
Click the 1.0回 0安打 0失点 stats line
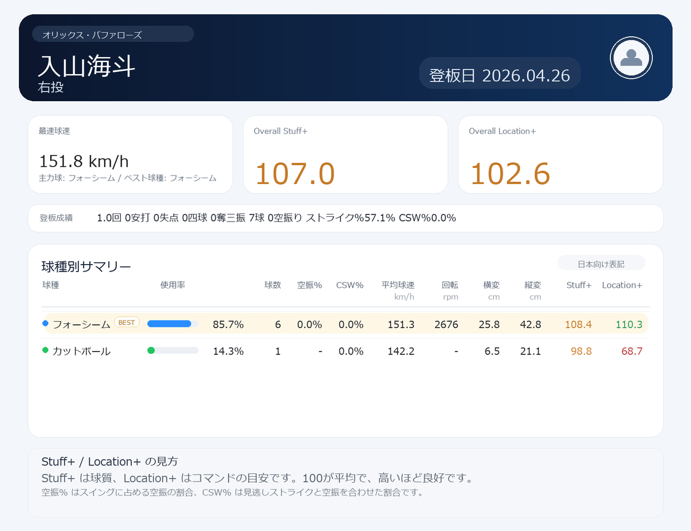(276, 218)
